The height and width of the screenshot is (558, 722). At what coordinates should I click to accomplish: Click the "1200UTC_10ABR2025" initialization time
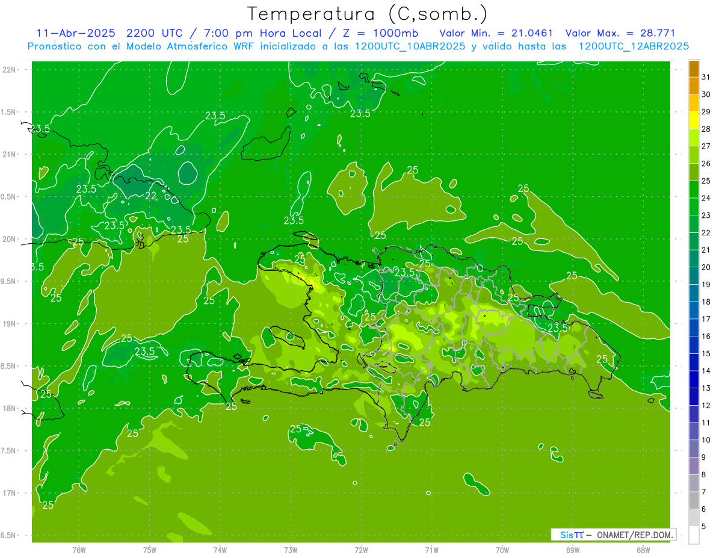410,46
